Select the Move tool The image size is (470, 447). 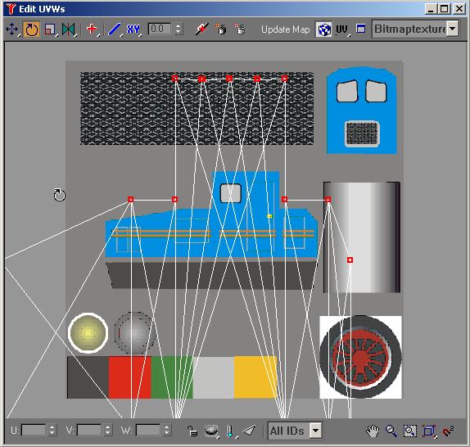click(11, 29)
